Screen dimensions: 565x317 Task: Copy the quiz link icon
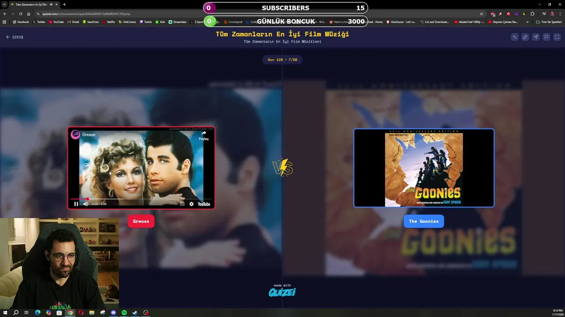click(x=525, y=37)
